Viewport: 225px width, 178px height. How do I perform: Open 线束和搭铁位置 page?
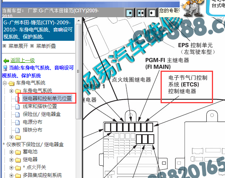[x=40, y=106]
